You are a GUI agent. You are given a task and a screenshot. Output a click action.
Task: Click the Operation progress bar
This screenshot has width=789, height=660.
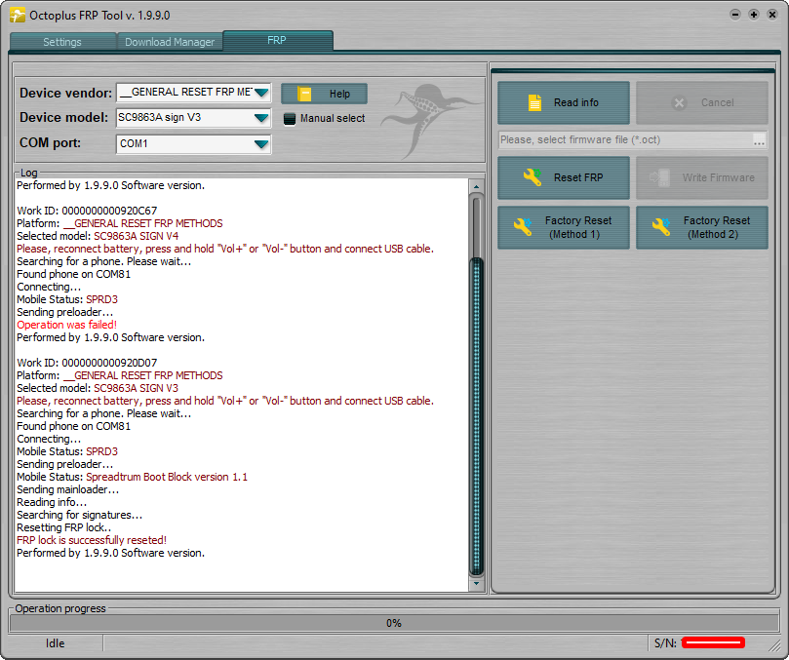[394, 623]
